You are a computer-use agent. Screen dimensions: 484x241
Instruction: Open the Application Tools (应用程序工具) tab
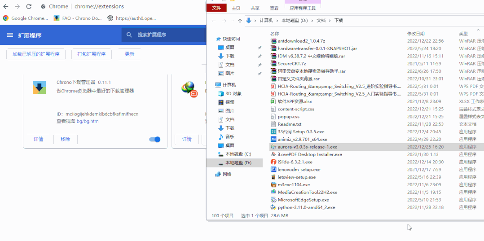click(303, 8)
